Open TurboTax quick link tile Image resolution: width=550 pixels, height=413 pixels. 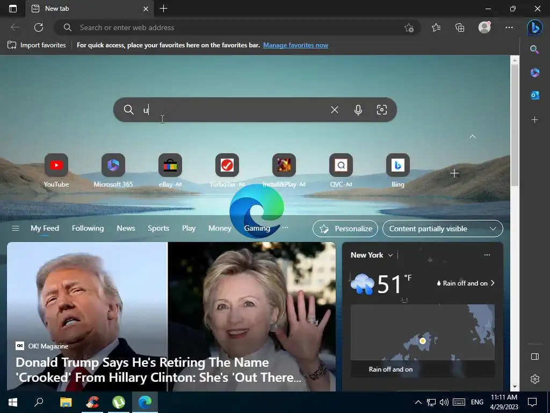point(227,170)
